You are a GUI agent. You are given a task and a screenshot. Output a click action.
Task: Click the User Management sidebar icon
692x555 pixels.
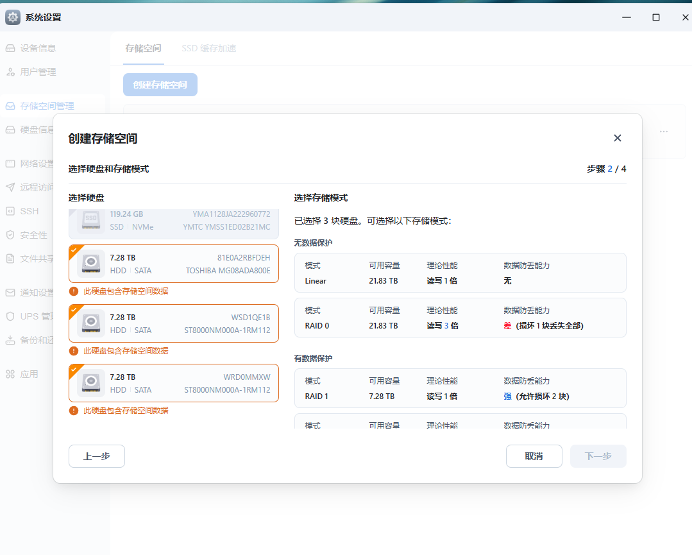click(10, 72)
